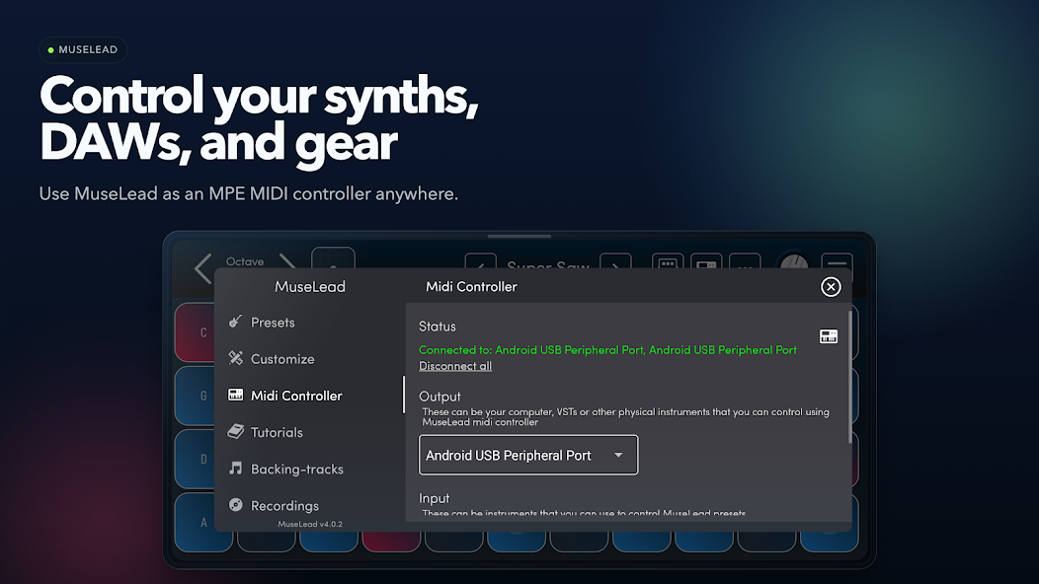Click the Backing-tracks music note icon
This screenshot has height=584, width=1039.
pos(236,469)
